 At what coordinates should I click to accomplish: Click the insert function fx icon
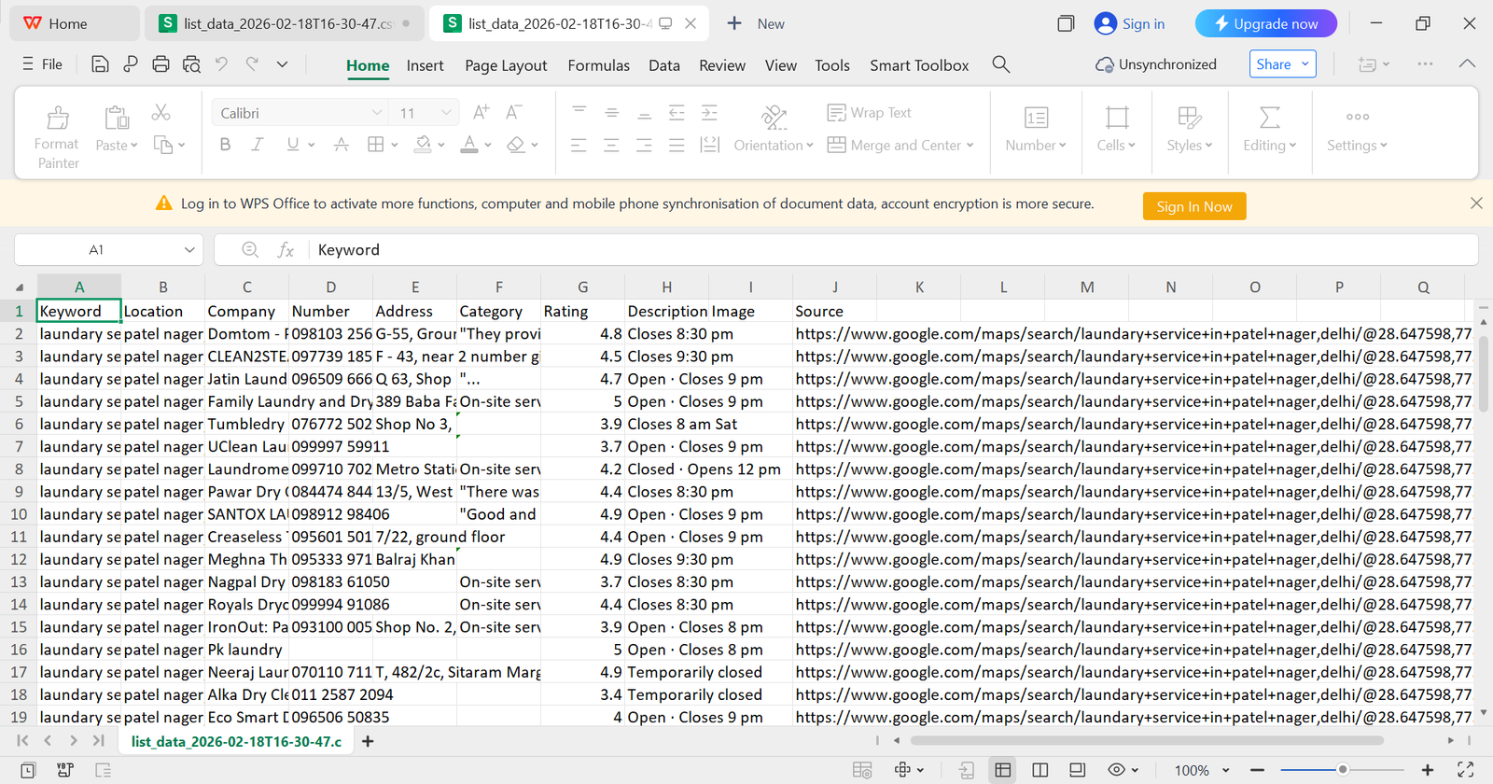(x=286, y=250)
